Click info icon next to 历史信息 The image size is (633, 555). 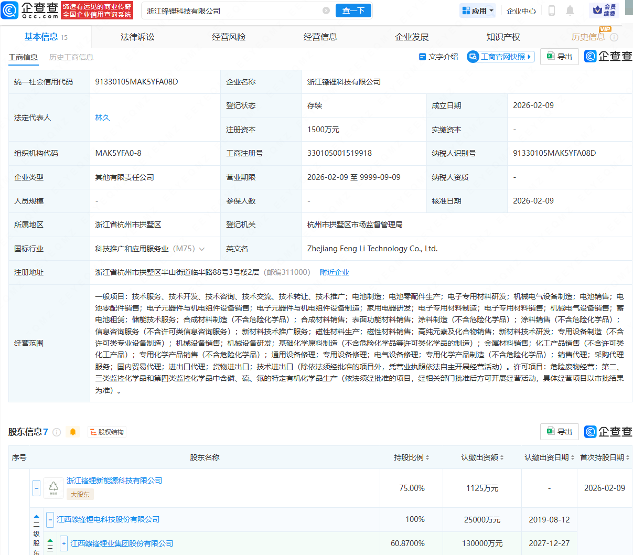(614, 37)
